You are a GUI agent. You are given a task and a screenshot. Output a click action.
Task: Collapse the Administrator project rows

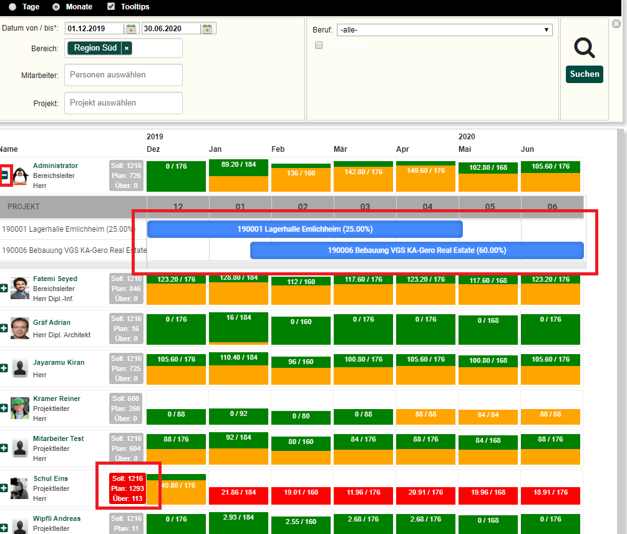pyautogui.click(x=4, y=176)
